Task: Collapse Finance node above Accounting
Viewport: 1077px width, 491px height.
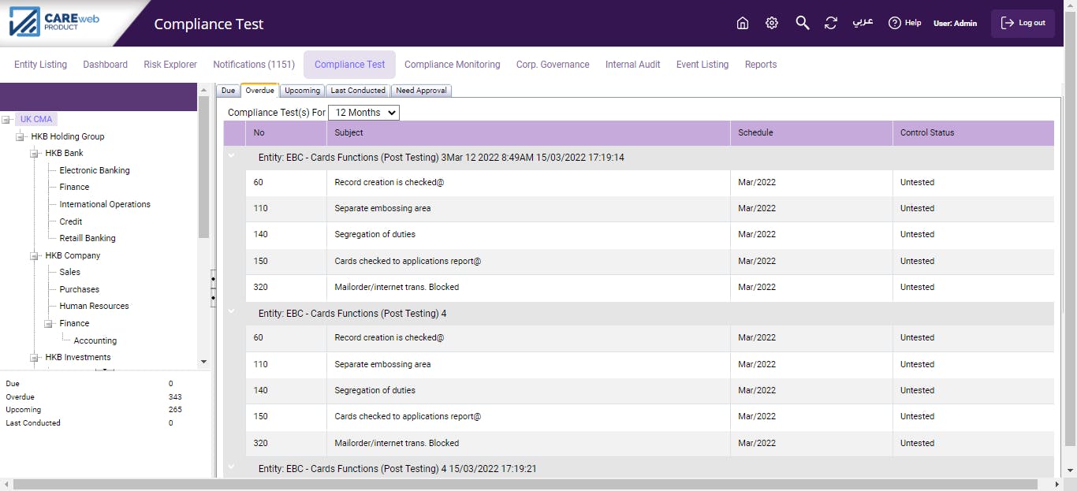Action: 50,324
